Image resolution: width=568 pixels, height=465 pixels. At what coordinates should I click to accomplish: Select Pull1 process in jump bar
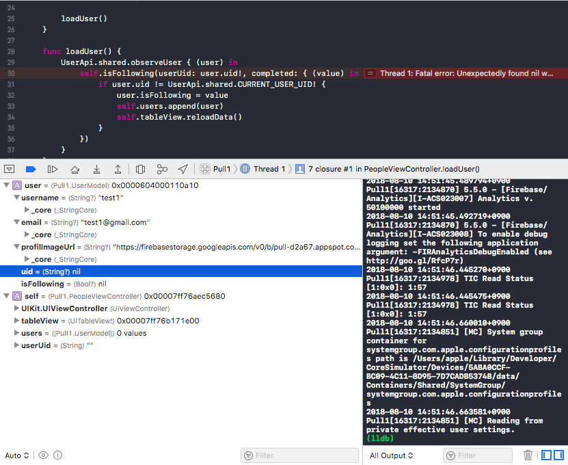pyautogui.click(x=221, y=169)
